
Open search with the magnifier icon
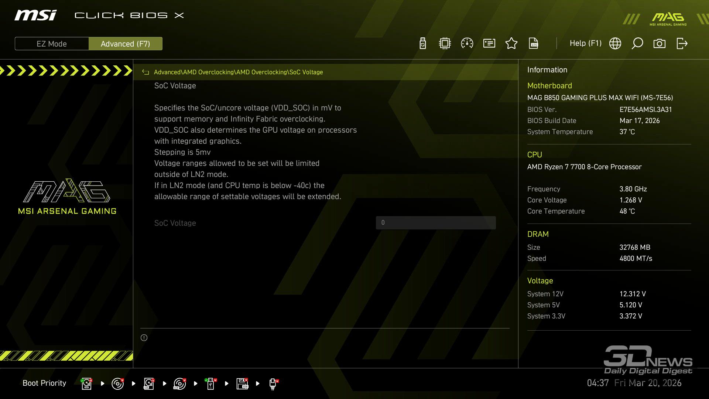[637, 44]
